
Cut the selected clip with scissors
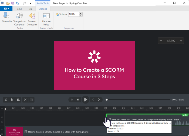pyautogui.click(x=6, y=100)
